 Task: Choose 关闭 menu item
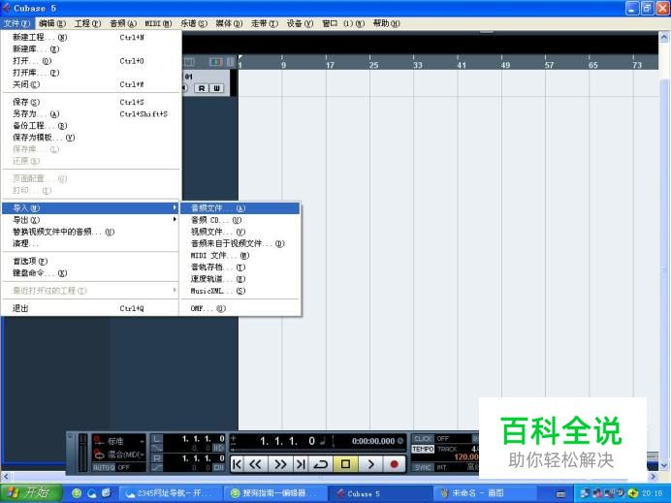(90, 84)
